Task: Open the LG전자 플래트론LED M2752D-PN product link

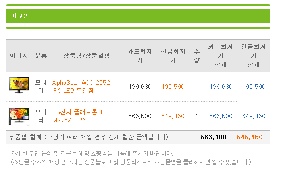Action: pos(80,116)
